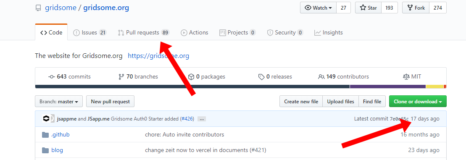Open the Clone or download dropdown
466x160 pixels.
[418, 102]
